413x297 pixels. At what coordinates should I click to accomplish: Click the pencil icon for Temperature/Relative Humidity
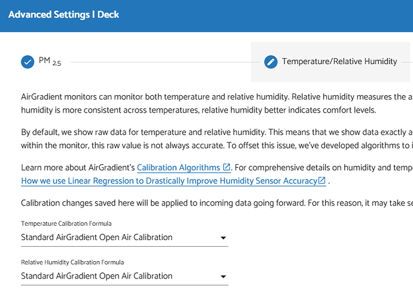(271, 62)
